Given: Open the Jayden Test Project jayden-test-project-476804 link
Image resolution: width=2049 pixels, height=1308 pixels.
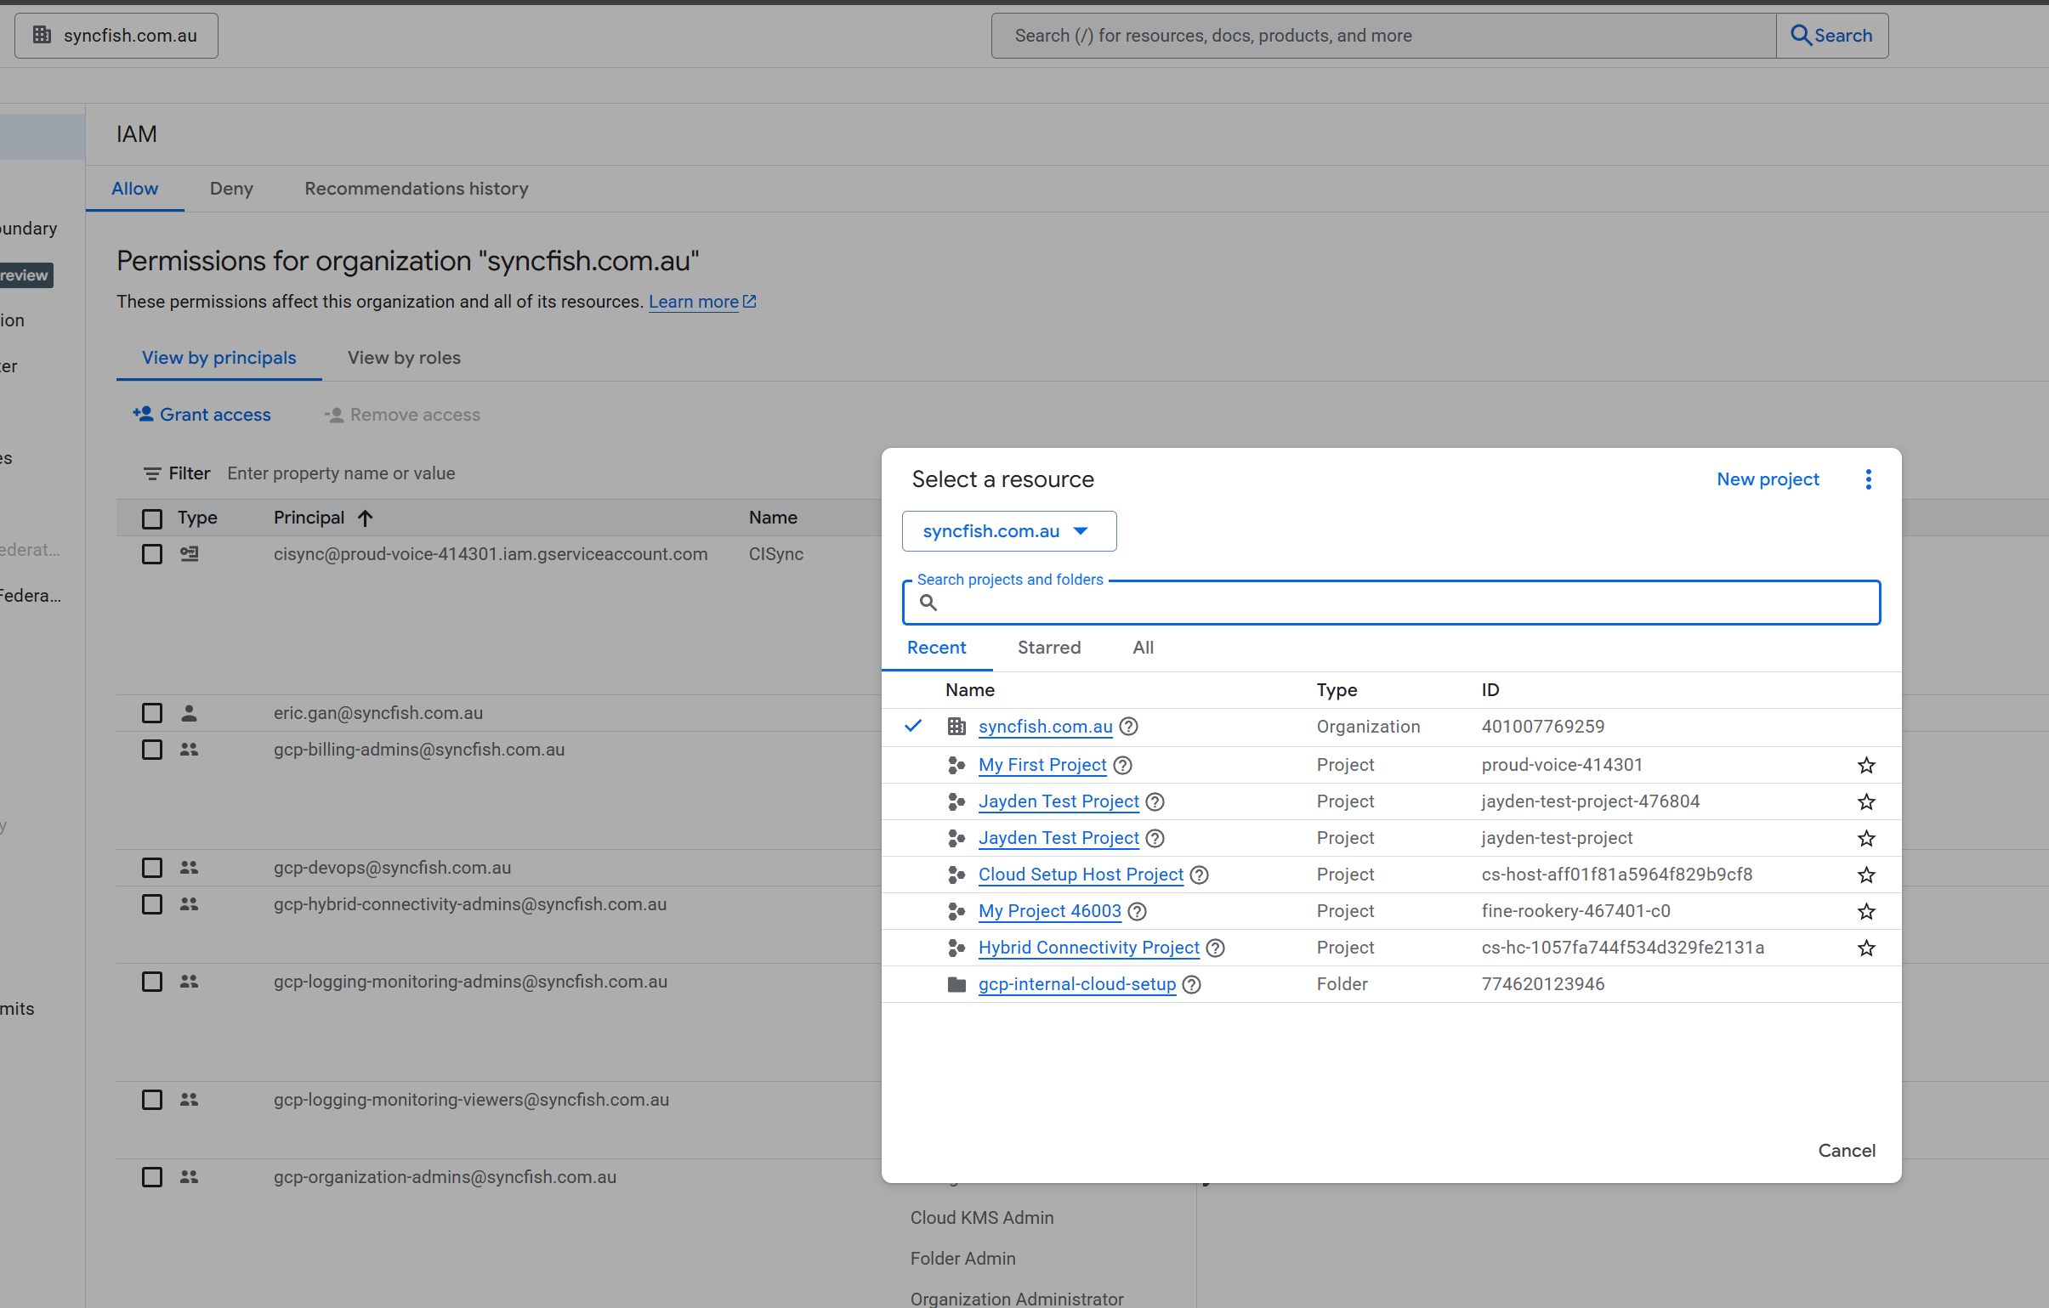Looking at the screenshot, I should [1058, 801].
